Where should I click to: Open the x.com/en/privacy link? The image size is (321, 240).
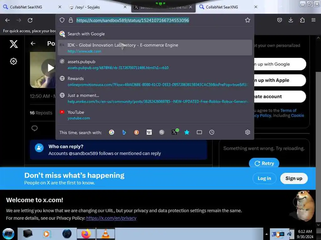coord(111,218)
